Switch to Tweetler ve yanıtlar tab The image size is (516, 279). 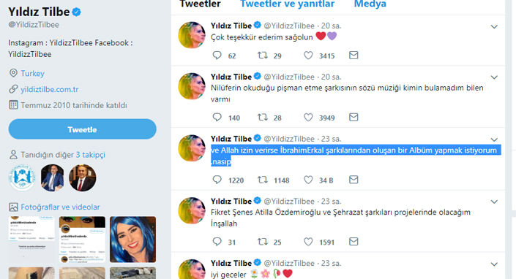(288, 4)
